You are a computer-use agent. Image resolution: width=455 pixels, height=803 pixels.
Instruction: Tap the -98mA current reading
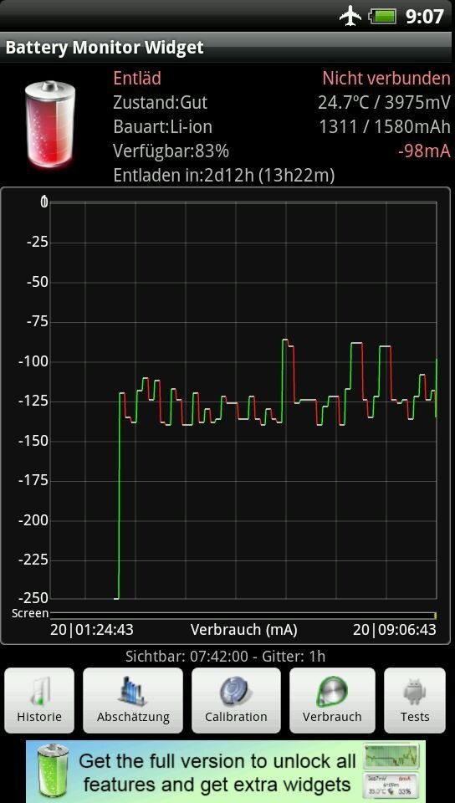click(x=424, y=151)
